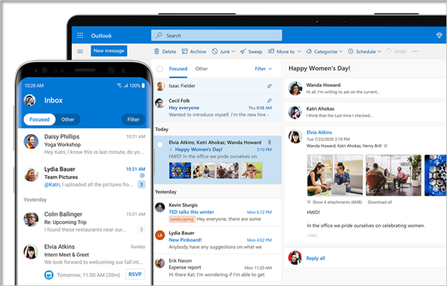Image resolution: width=447 pixels, height=286 pixels.
Task: Switch to the desktop Other inbox tab
Action: click(x=201, y=69)
